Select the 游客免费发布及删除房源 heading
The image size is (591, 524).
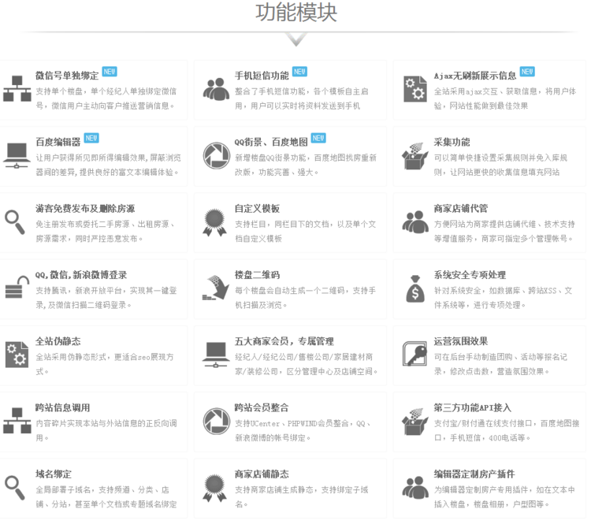[x=85, y=209]
